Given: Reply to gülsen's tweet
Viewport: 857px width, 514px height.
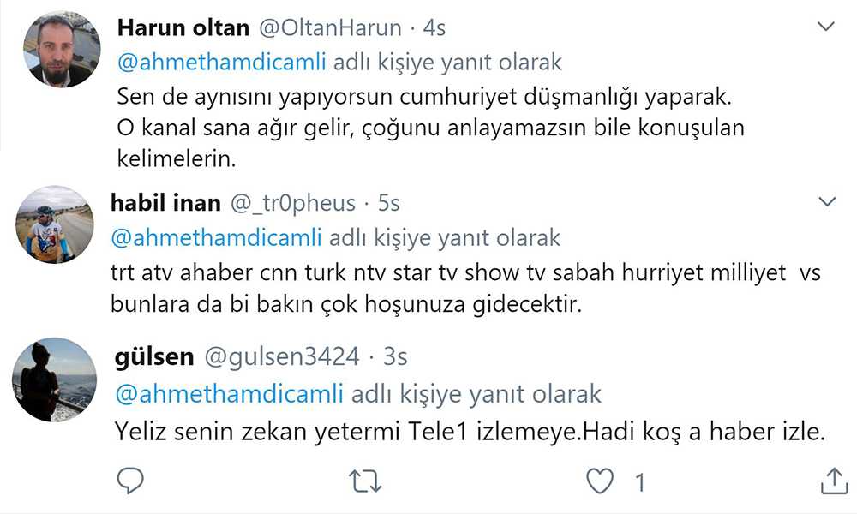Looking at the screenshot, I should tap(129, 481).
